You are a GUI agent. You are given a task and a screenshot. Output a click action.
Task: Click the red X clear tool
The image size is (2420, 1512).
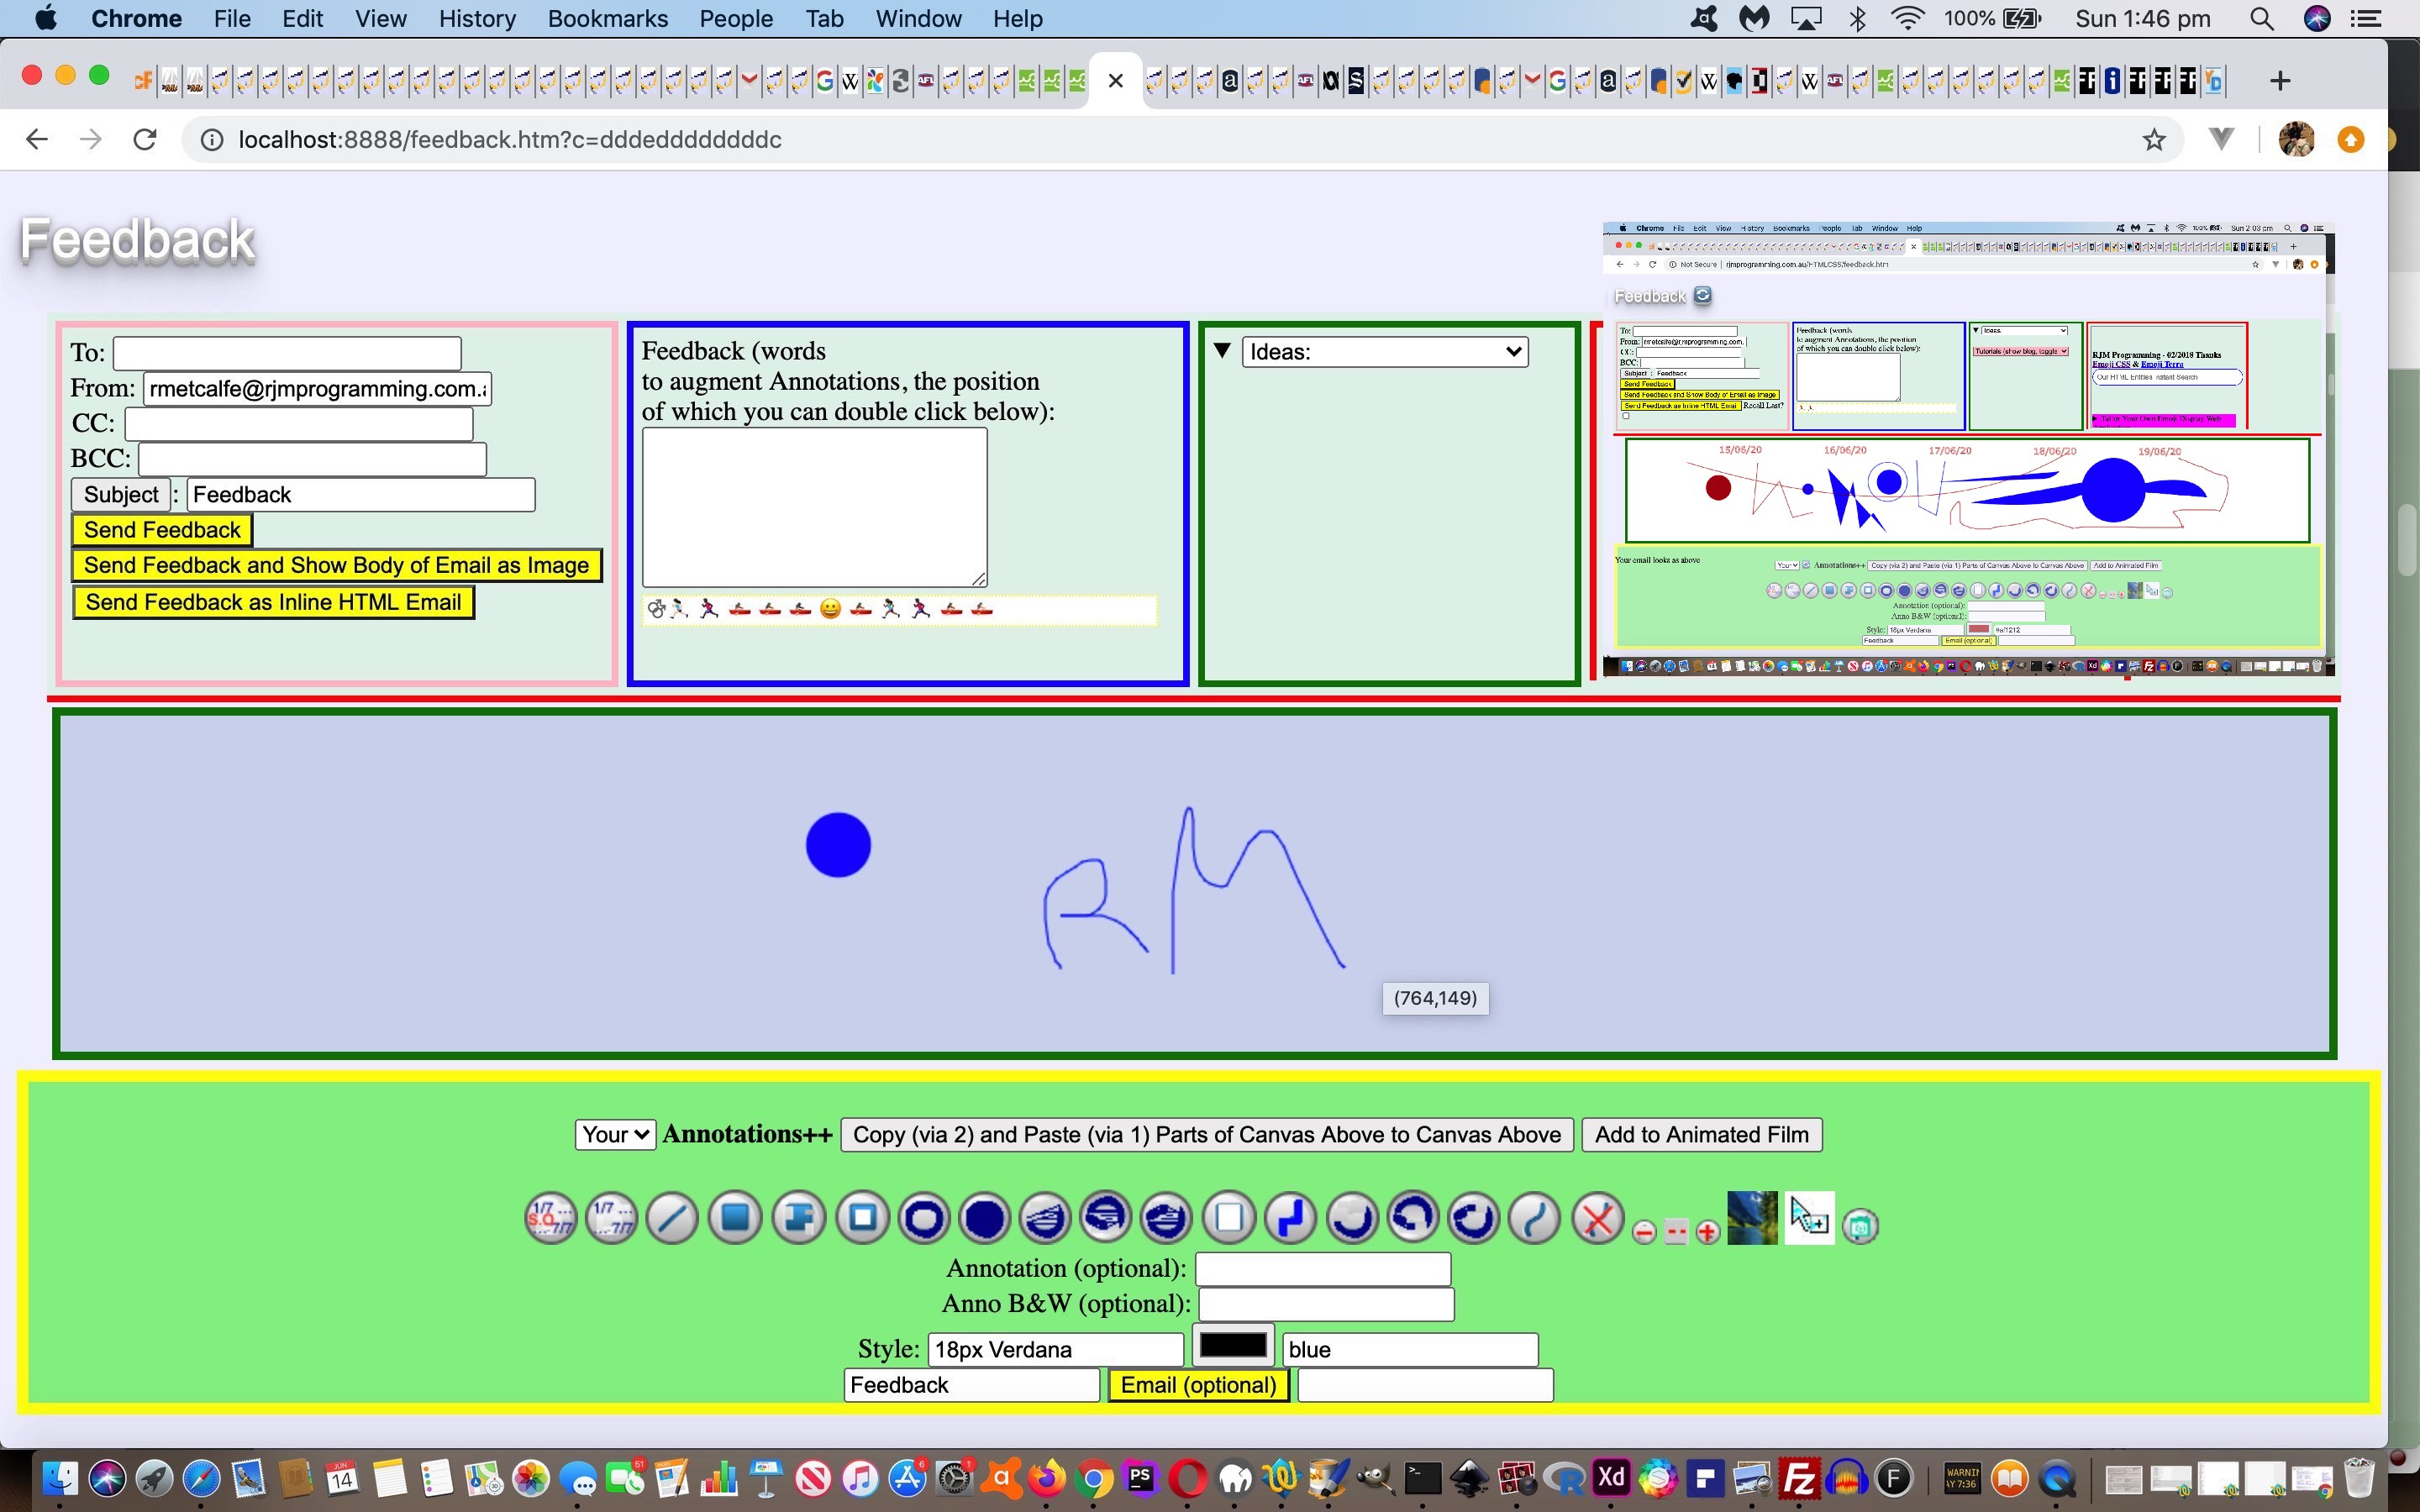point(1598,1219)
